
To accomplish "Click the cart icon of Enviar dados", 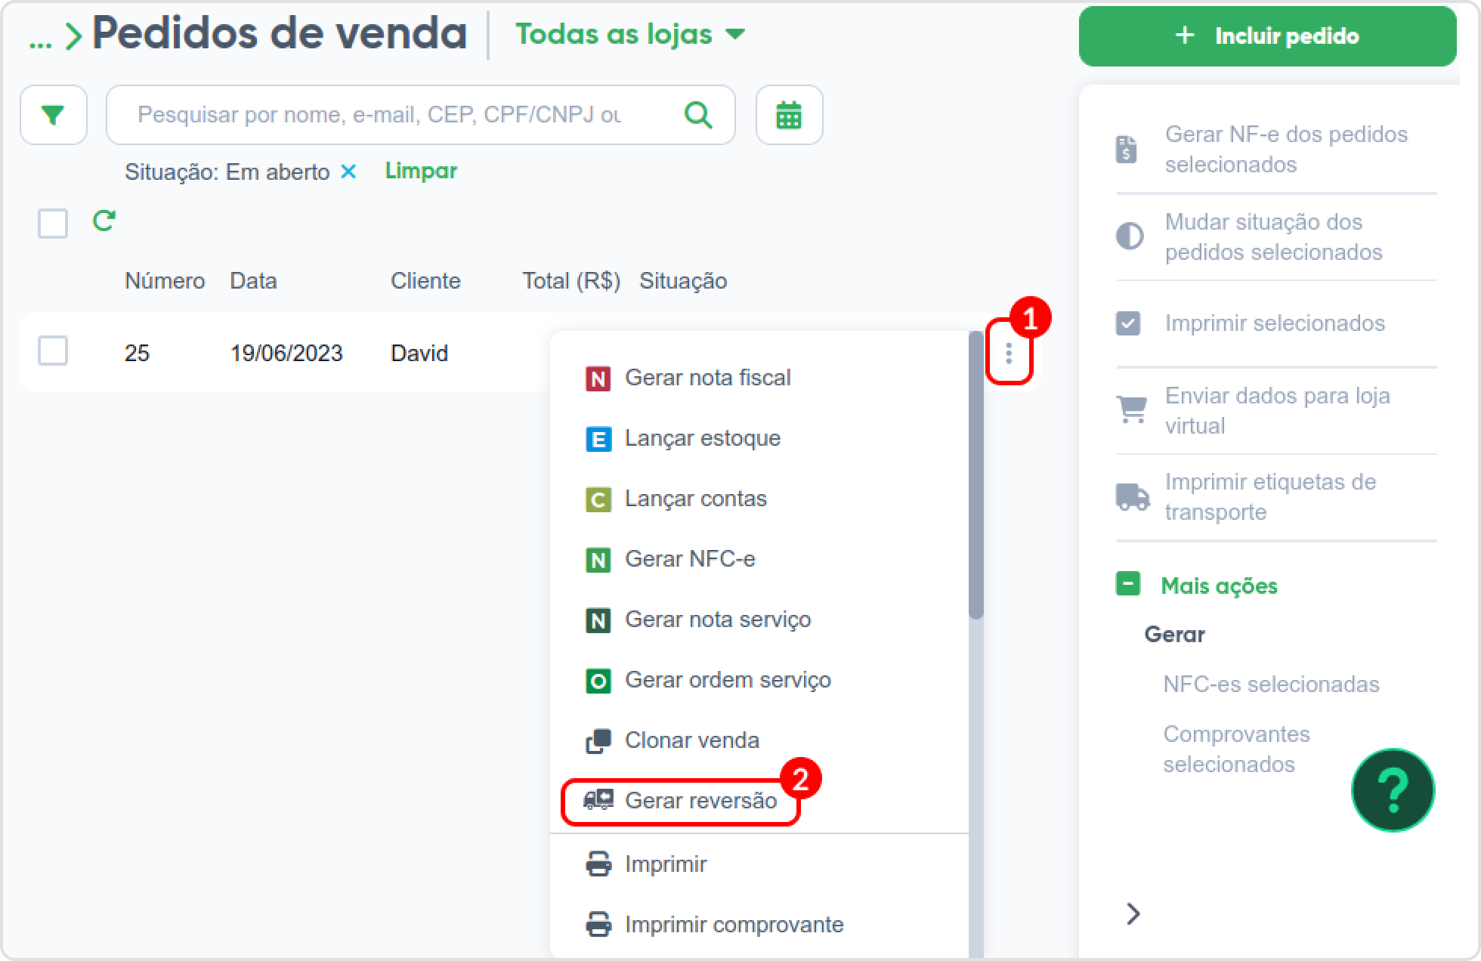I will click(1132, 410).
